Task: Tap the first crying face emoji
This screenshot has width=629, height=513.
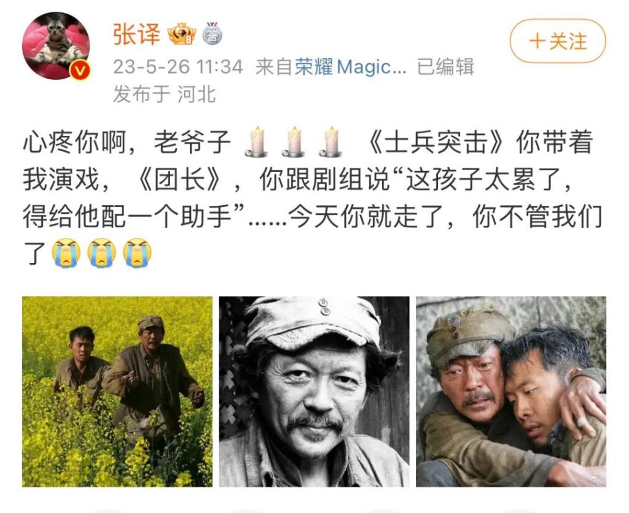Action: tap(66, 253)
